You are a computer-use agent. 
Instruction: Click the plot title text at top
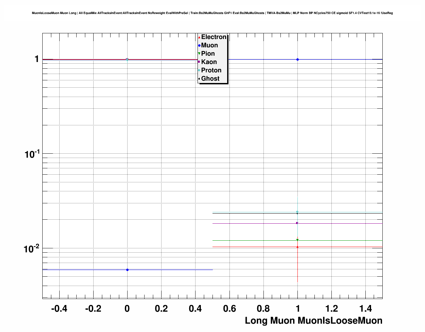[x=212, y=13]
